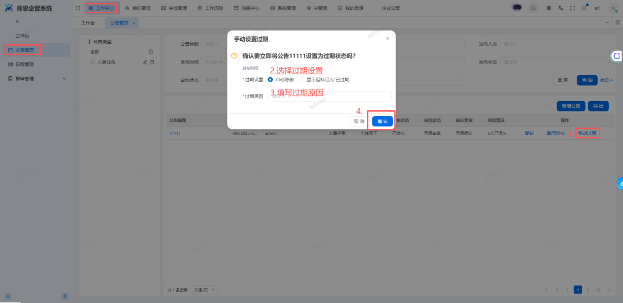This screenshot has width=623, height=303.
Task: Switch to the 工作台 tab
Action: click(x=88, y=23)
